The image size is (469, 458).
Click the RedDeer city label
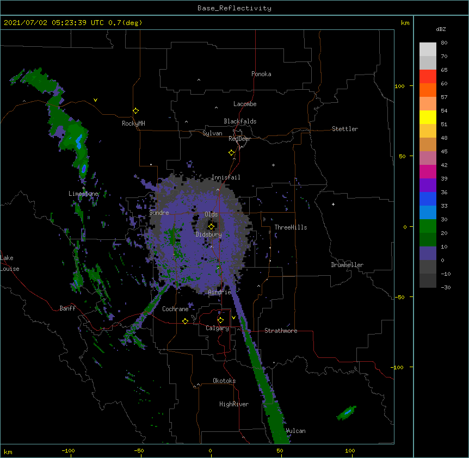[239, 139]
